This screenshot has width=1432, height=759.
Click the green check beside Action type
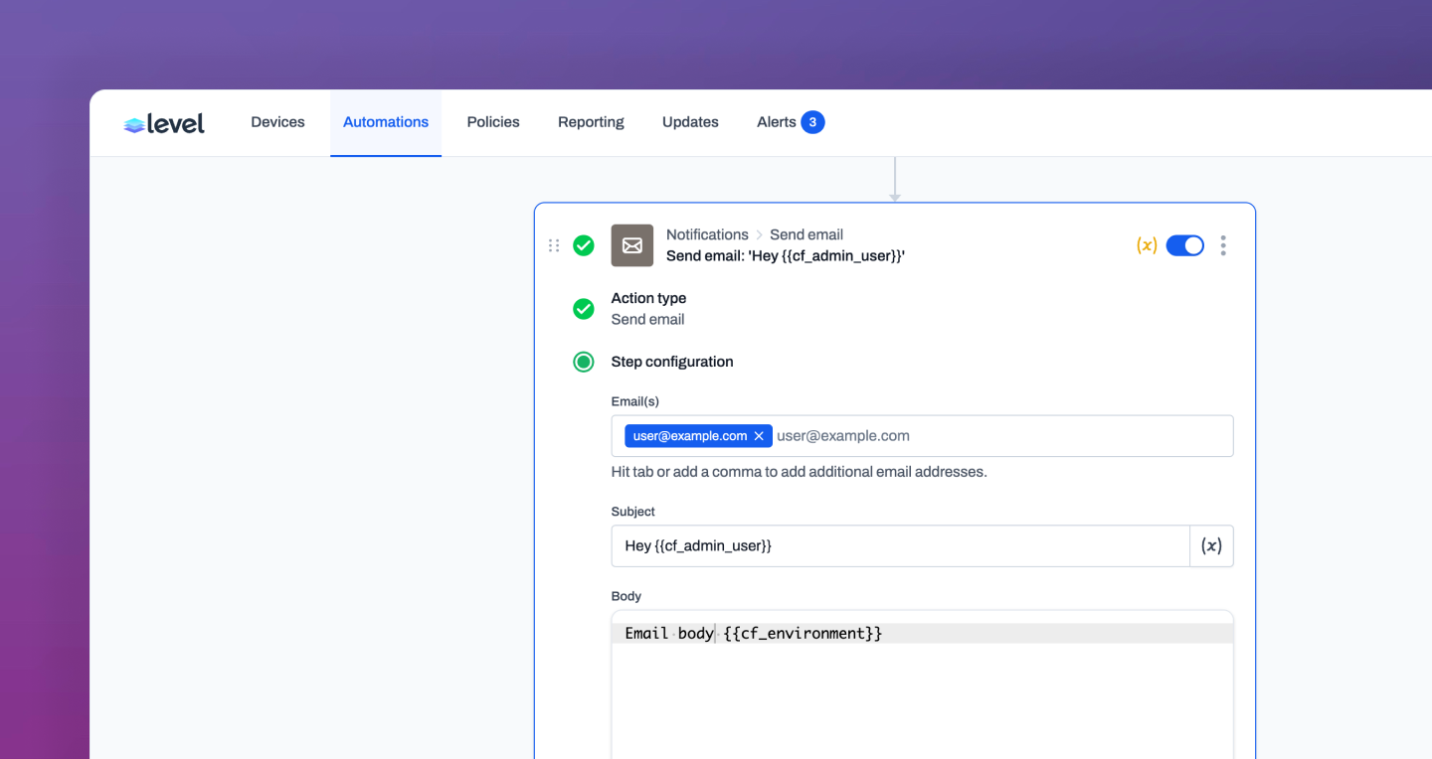tap(584, 309)
